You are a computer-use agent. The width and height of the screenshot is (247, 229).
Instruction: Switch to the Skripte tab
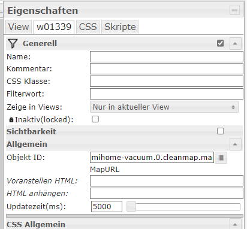[120, 27]
